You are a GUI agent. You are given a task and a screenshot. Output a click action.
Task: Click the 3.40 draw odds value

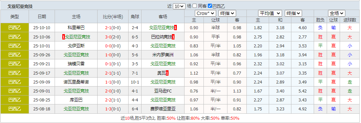click(280, 91)
